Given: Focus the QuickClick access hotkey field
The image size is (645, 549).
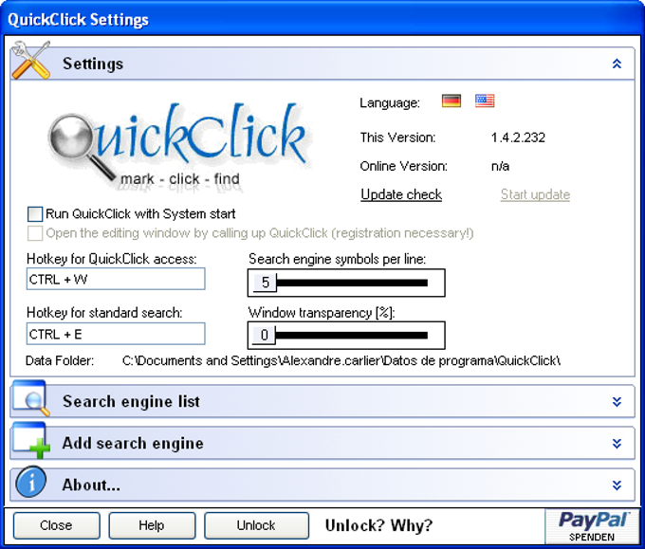Looking at the screenshot, I should [116, 279].
